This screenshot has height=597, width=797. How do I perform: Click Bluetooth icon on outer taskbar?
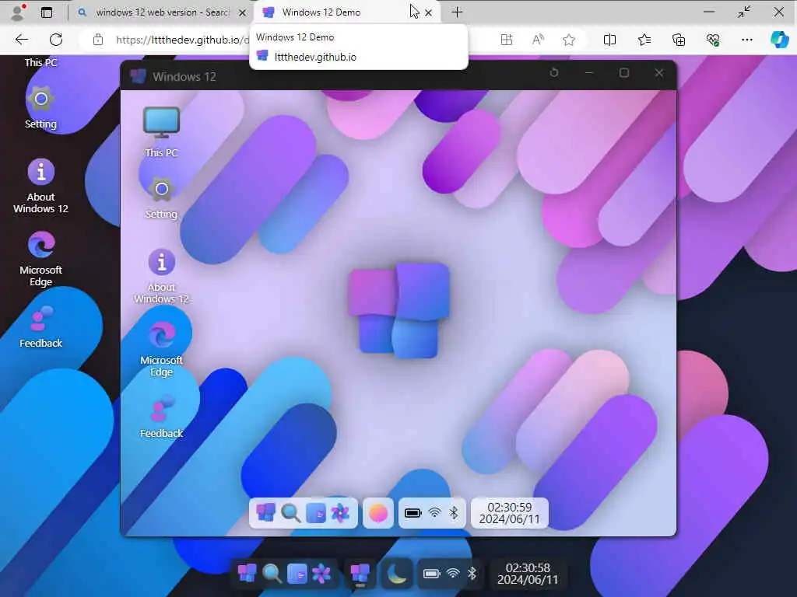[x=472, y=573]
